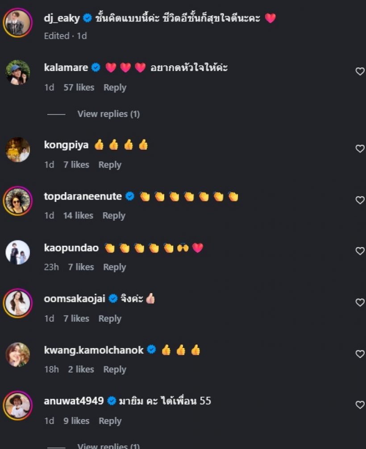Open oomsakaojai's story ring avatar
The height and width of the screenshot is (449, 366).
(x=18, y=303)
